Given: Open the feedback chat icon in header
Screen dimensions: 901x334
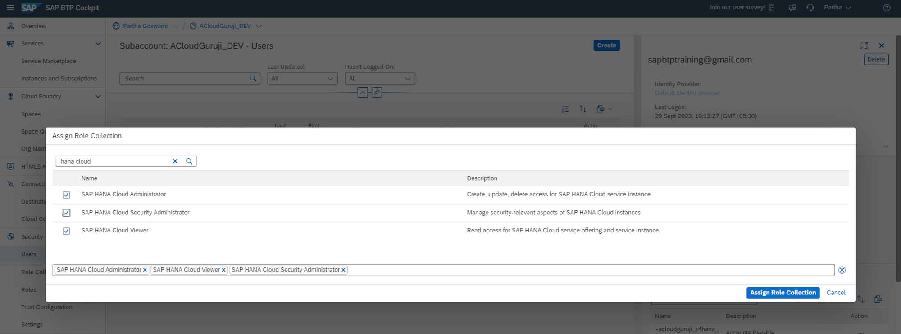Looking at the screenshot, I should 792,8.
